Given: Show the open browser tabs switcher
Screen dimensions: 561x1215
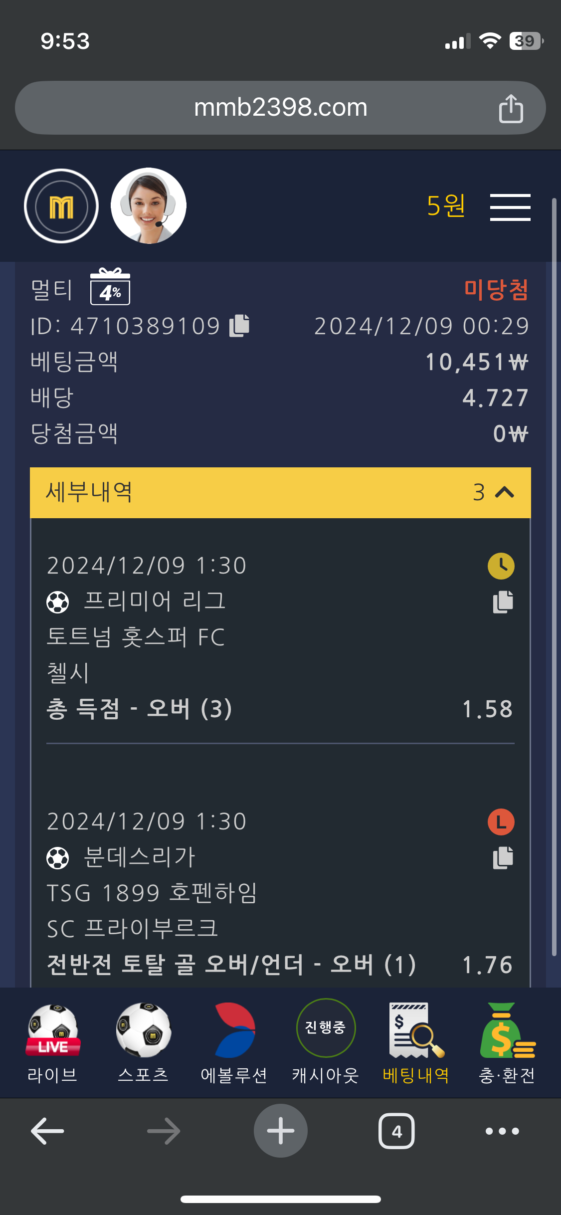Looking at the screenshot, I should (396, 1131).
